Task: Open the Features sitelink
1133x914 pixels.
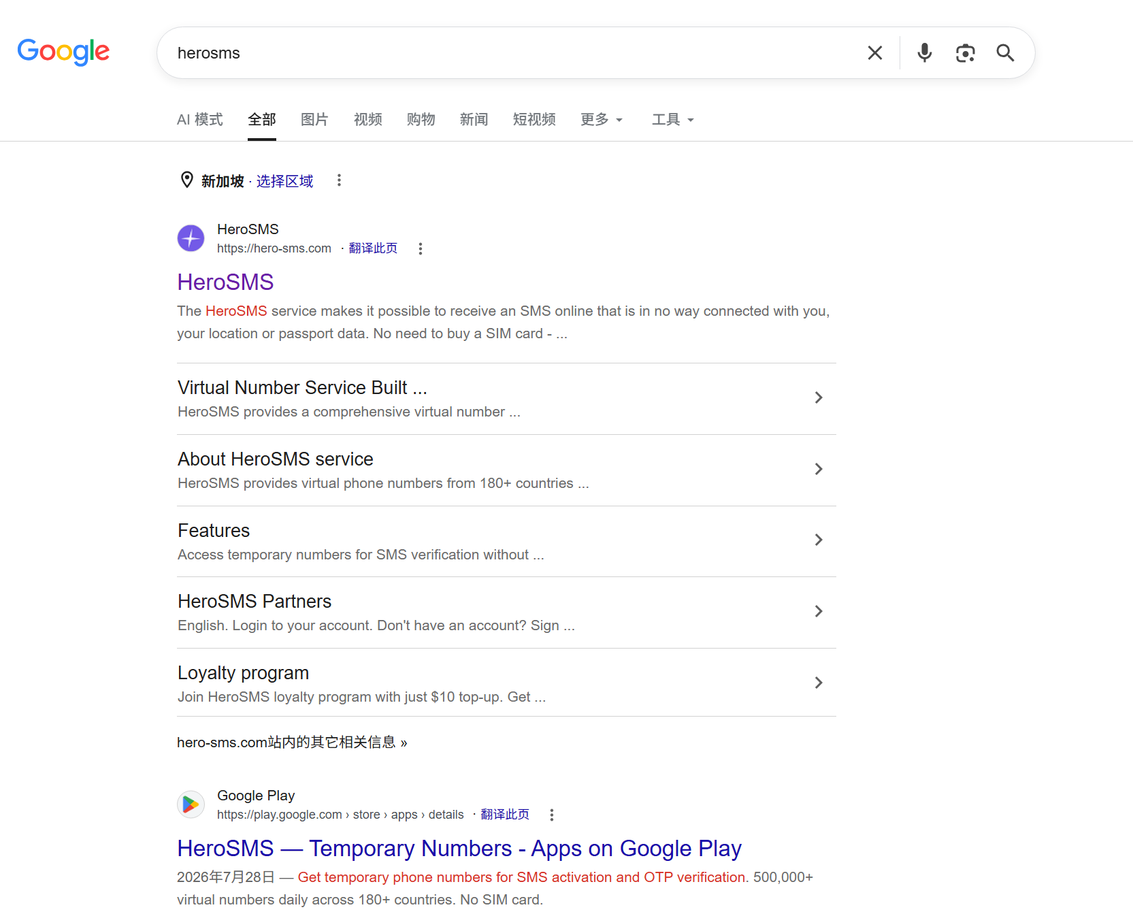Action: [x=214, y=530]
